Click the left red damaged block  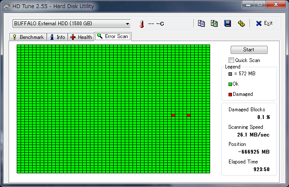[173, 115]
